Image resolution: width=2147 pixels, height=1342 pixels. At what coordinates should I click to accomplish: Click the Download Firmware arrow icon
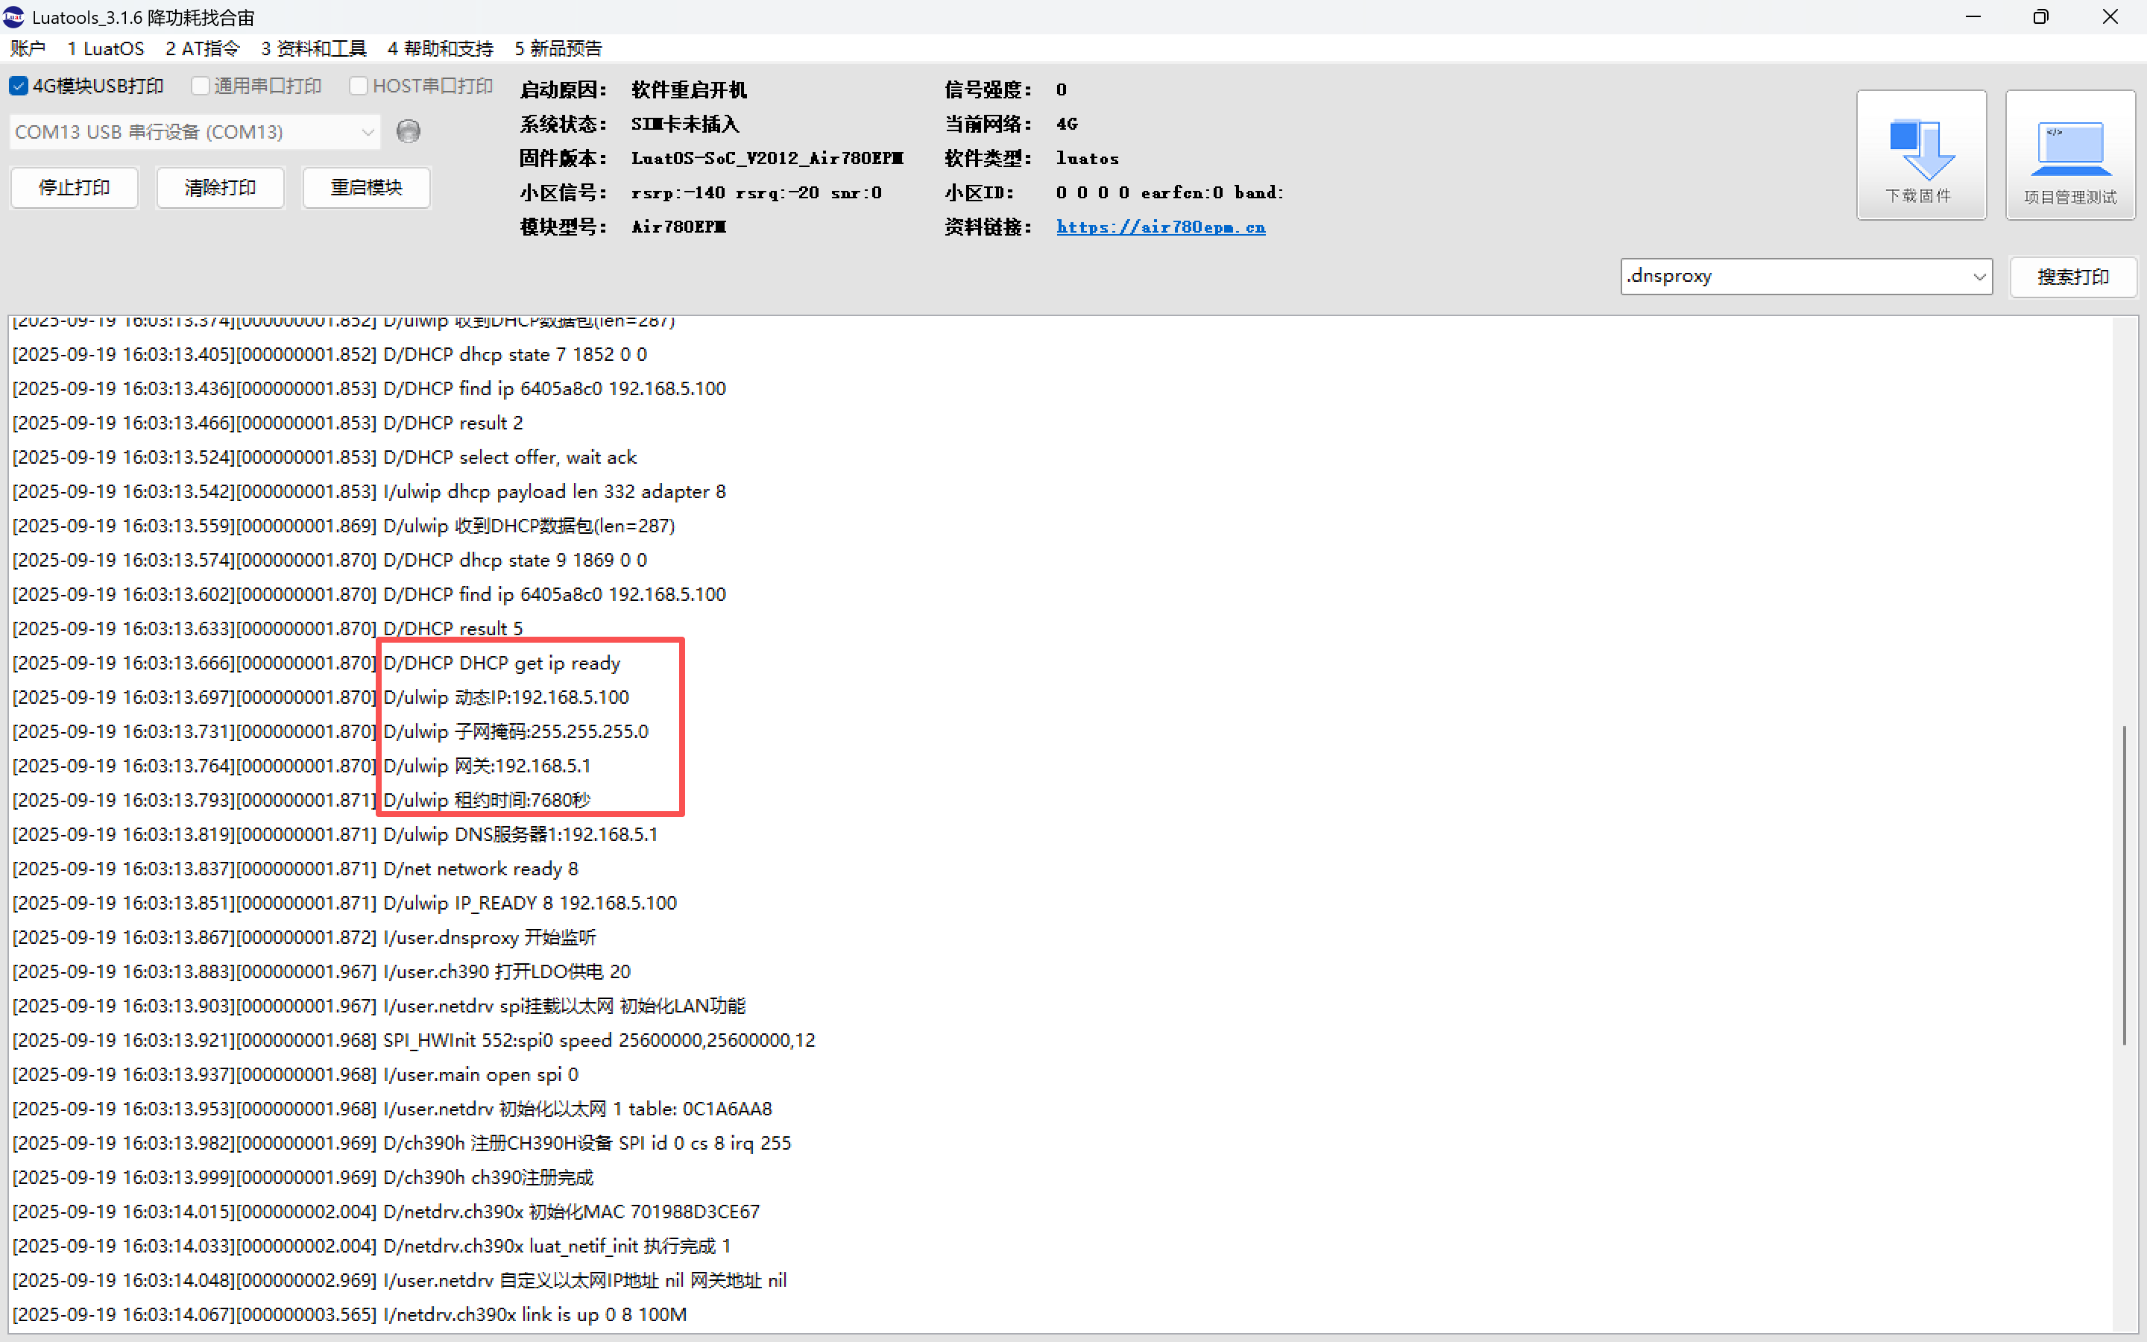[x=1921, y=149]
